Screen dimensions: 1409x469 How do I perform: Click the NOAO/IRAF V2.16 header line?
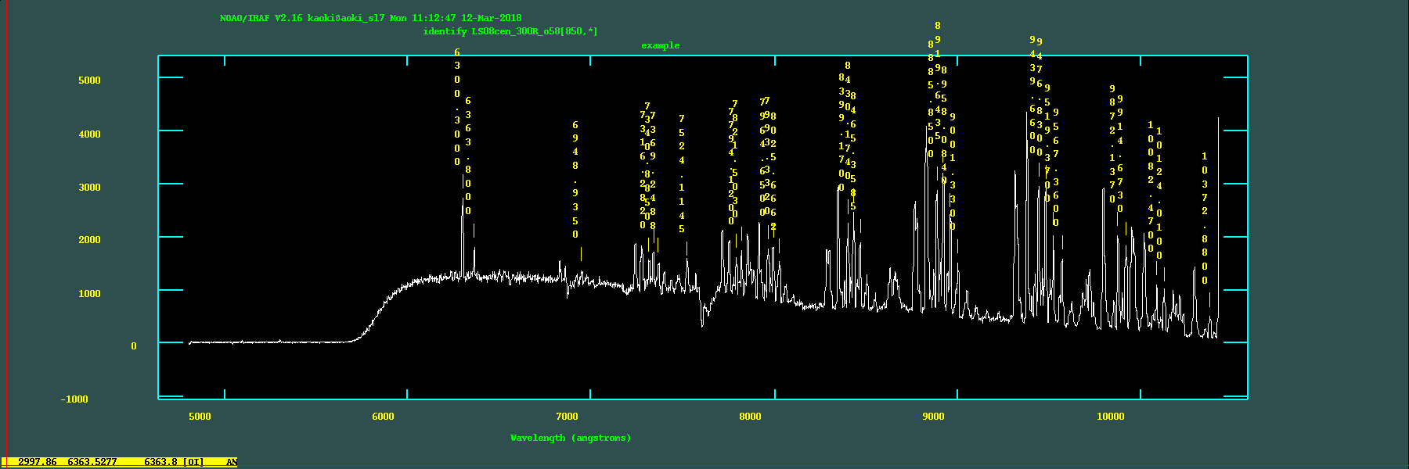(370, 18)
